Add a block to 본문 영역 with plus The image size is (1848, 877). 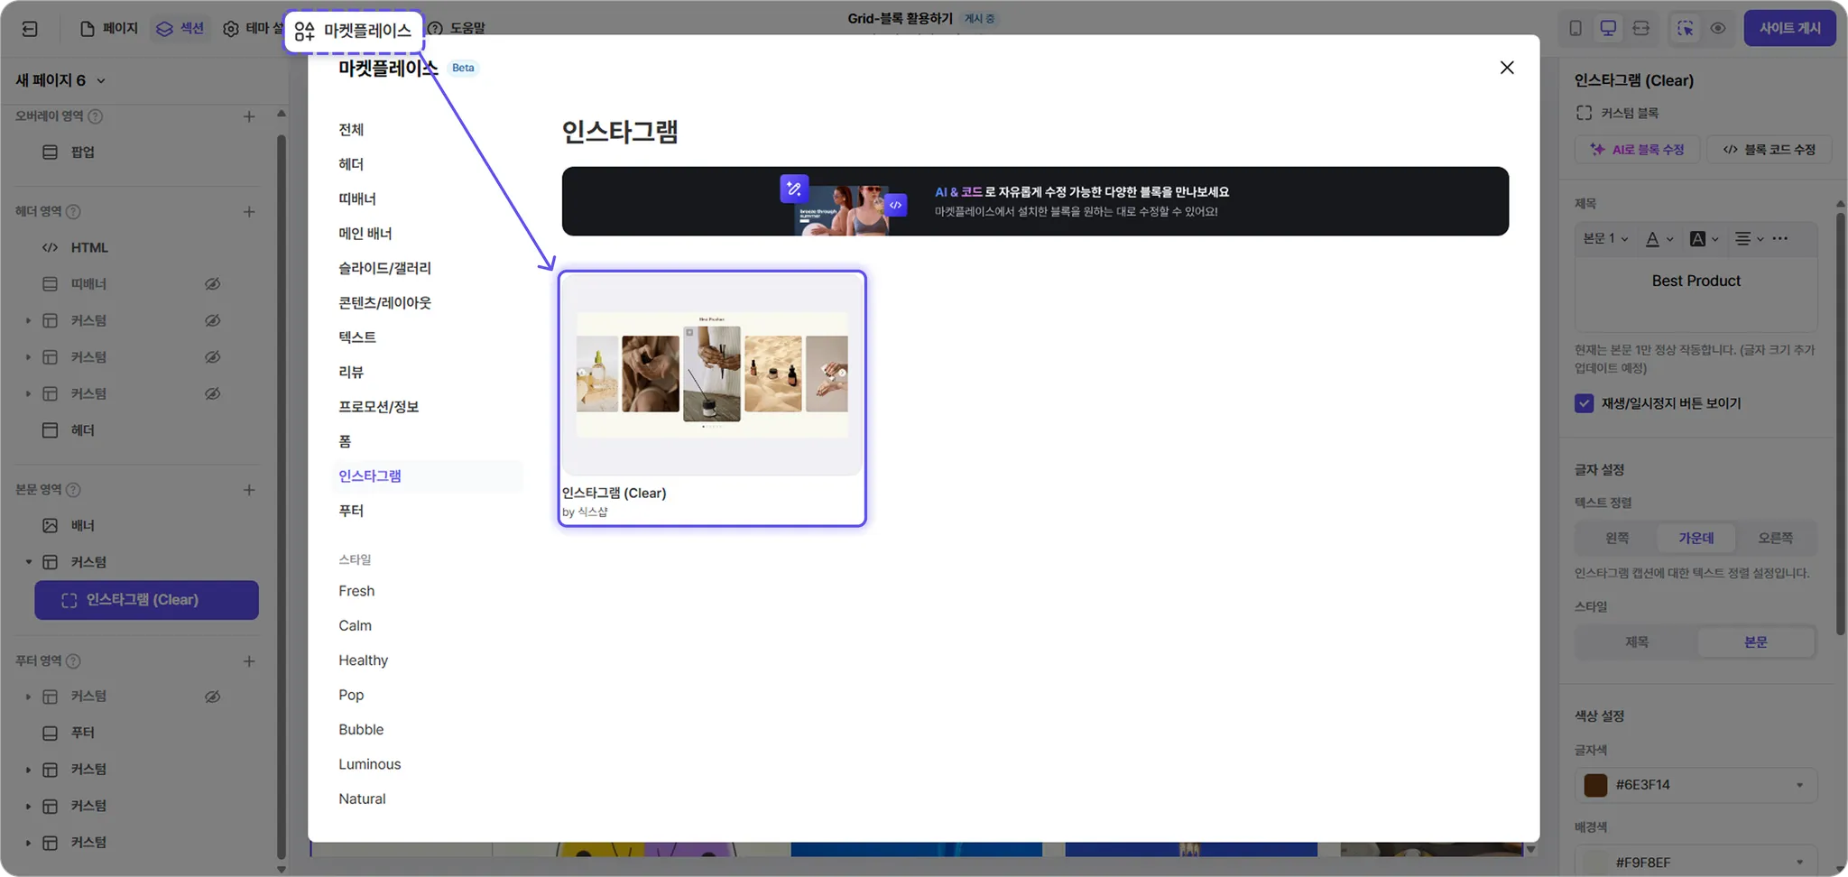coord(249,490)
